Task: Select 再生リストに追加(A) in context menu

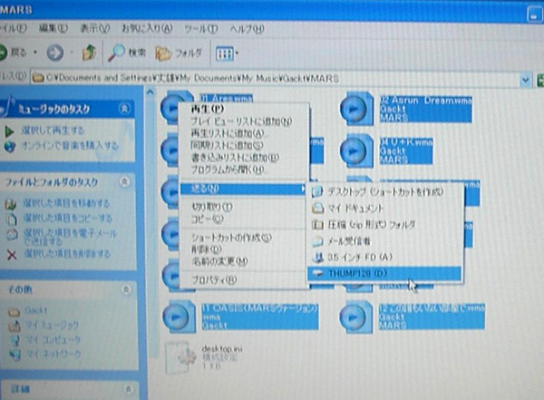Action: (242, 133)
